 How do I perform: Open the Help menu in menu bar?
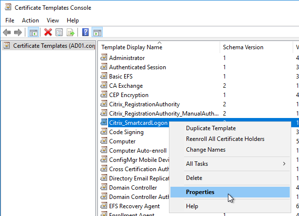click(x=73, y=20)
